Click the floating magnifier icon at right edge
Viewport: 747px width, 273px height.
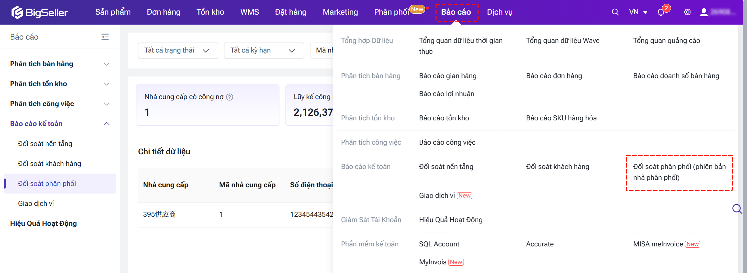pyautogui.click(x=737, y=209)
